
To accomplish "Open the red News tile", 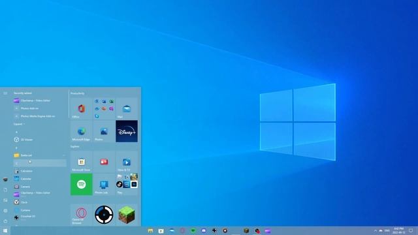I will 104,161.
